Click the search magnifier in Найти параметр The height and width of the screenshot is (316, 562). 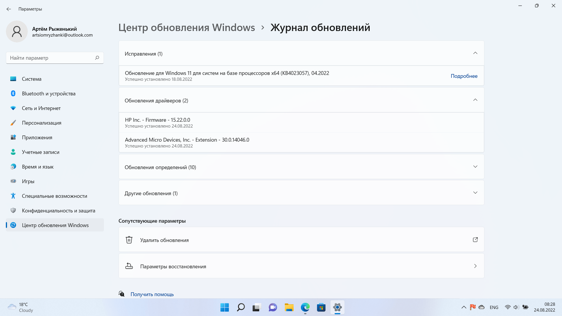pyautogui.click(x=97, y=58)
